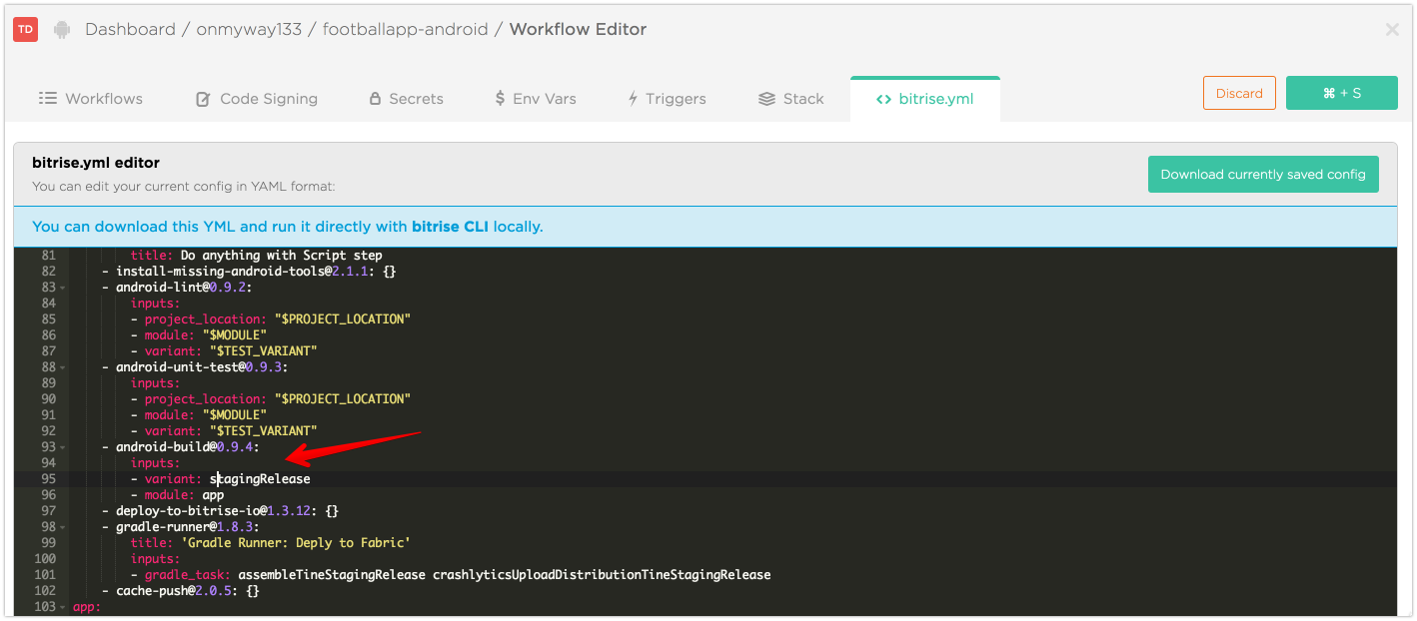Fold the android-build block at line 93
The height and width of the screenshot is (621, 1417).
coord(62,447)
